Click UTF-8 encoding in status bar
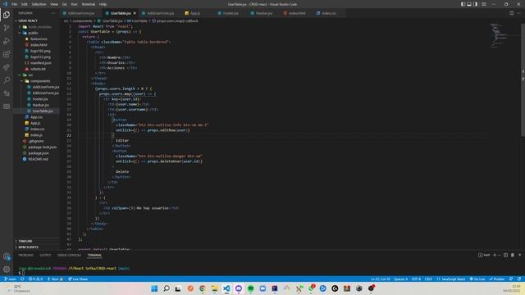Image resolution: width=525 pixels, height=295 pixels. point(416,279)
